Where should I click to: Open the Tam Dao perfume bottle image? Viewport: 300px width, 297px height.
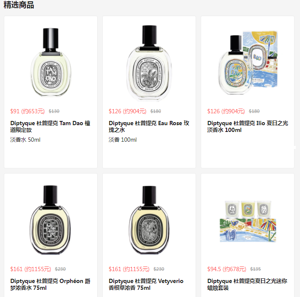point(50,62)
